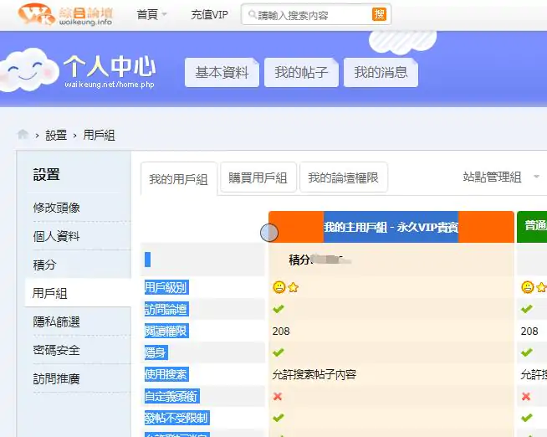547x437 pixels.
Task: Click 208 閱讀權限 value in VIP column
Action: click(x=281, y=332)
